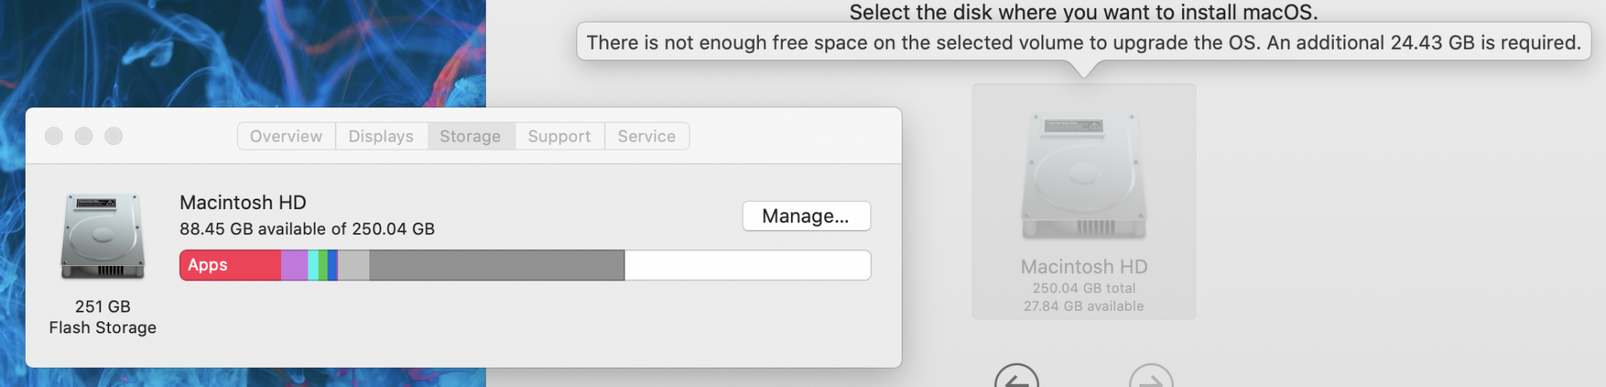The image size is (1606, 387).
Task: Go to the Support tab
Action: coord(559,136)
